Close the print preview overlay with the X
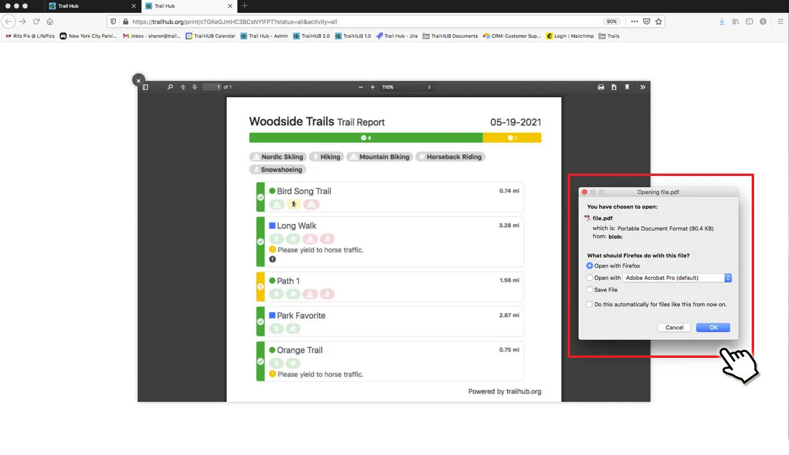Image resolution: width=789 pixels, height=455 pixels. tap(138, 80)
